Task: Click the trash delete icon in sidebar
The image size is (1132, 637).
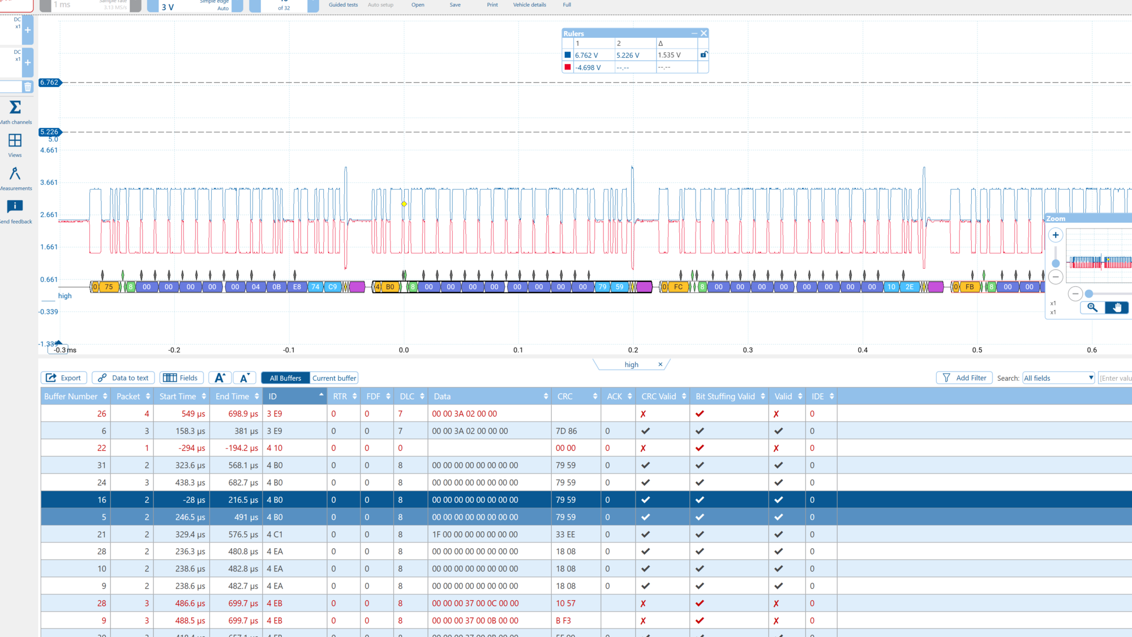Action: (x=28, y=87)
